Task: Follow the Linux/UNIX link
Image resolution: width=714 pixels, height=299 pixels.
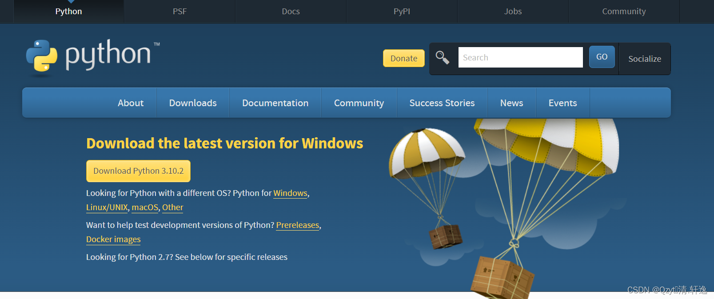Action: [107, 207]
